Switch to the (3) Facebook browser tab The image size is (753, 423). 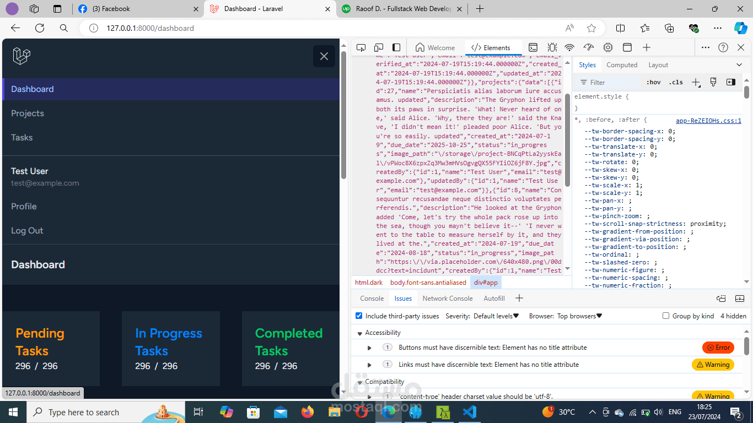coord(138,9)
